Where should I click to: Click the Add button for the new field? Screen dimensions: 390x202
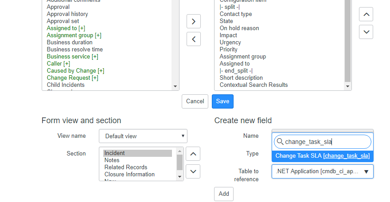[x=224, y=194]
